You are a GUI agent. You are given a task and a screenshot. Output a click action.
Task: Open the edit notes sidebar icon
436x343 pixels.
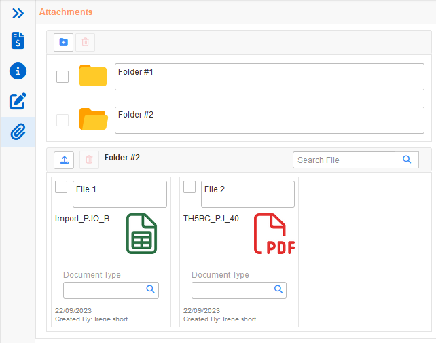[x=18, y=101]
